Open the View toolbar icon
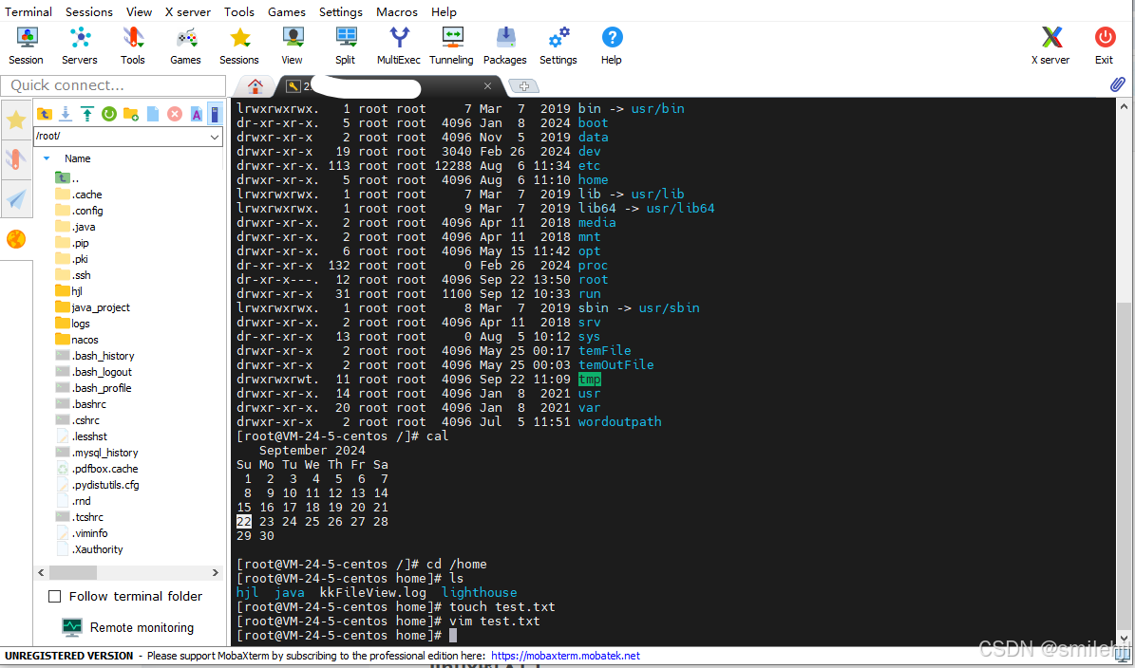1135x668 pixels. [x=292, y=46]
